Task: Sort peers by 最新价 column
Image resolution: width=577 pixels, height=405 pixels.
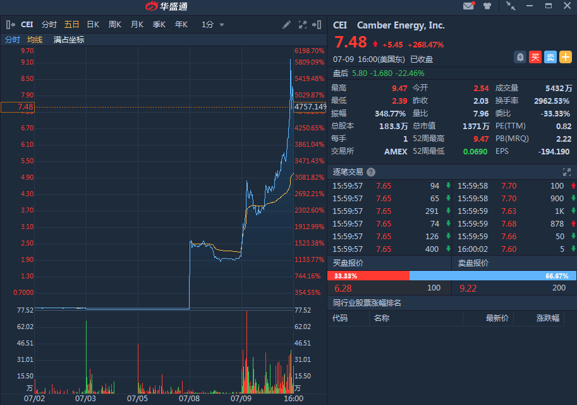Action: (497, 318)
